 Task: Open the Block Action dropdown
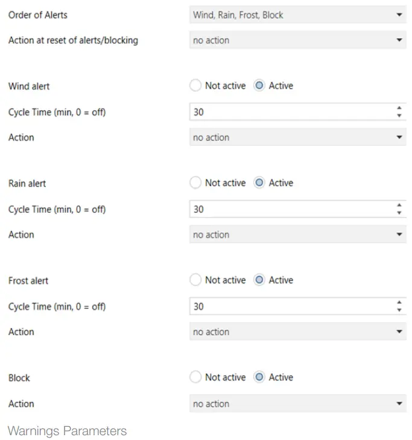click(297, 404)
